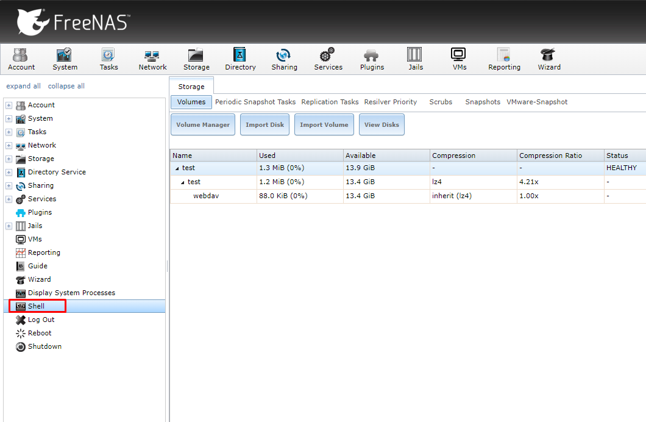Expand the System node in the tree
This screenshot has height=422, width=646.
(9, 119)
